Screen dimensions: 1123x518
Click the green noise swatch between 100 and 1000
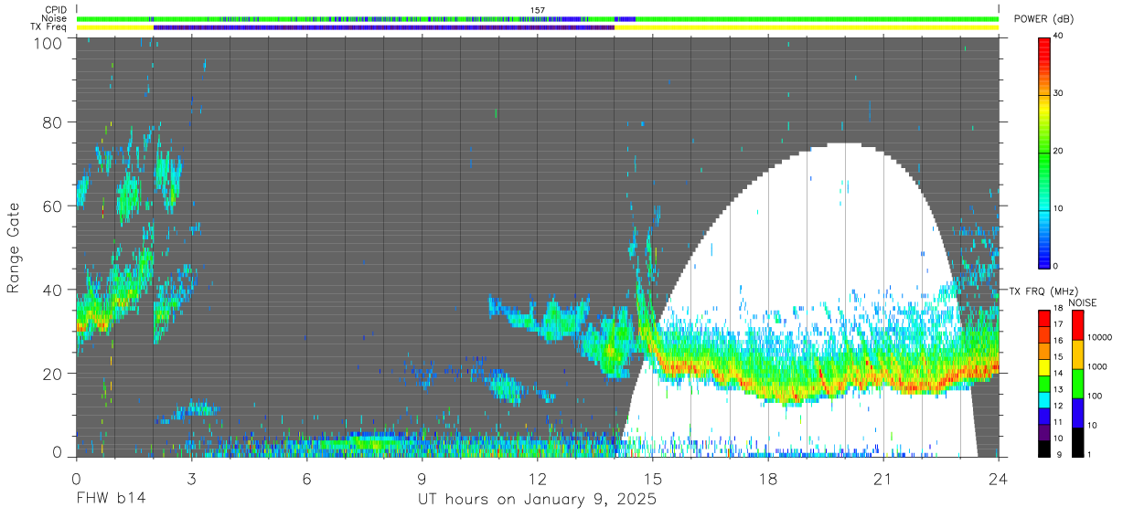pos(1077,384)
